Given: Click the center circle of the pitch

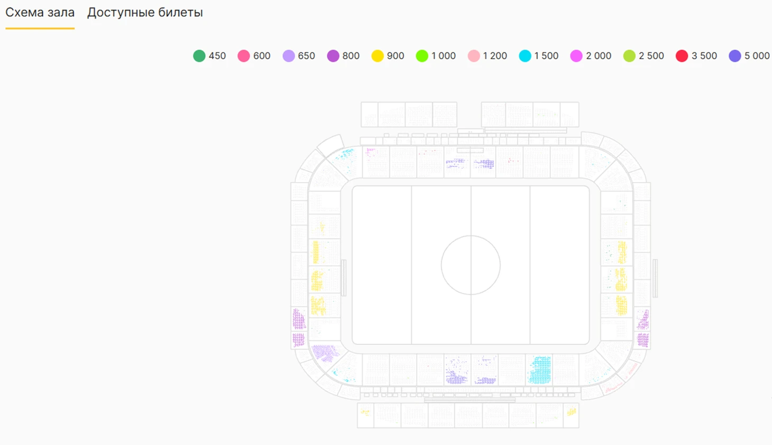Looking at the screenshot, I should (471, 265).
